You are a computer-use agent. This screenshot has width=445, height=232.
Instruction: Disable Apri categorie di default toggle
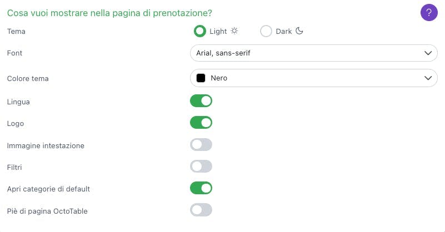pyautogui.click(x=201, y=188)
